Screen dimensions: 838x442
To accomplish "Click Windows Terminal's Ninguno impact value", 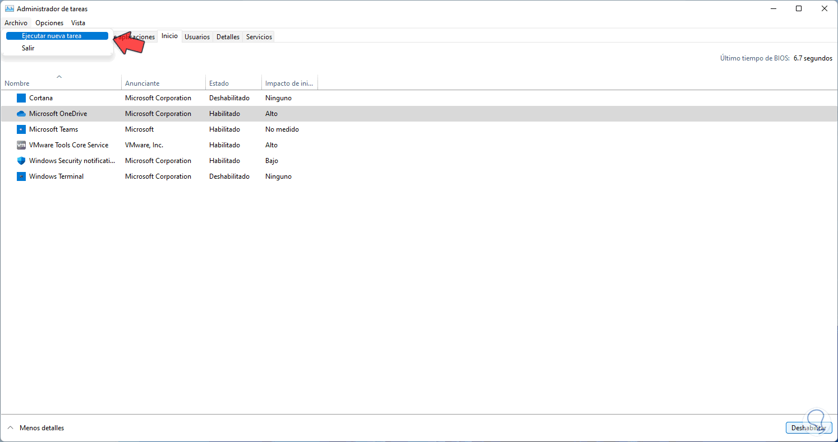I will tap(278, 176).
